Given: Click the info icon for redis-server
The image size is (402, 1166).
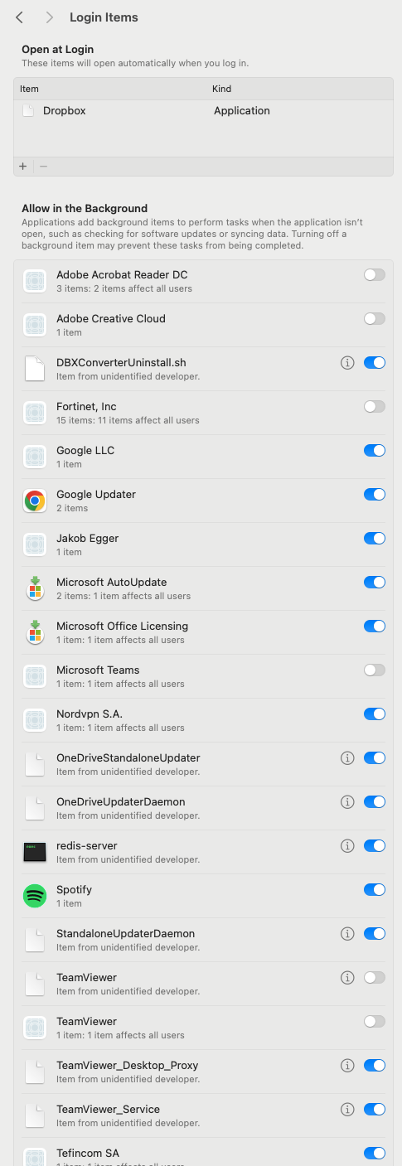Looking at the screenshot, I should 347,845.
